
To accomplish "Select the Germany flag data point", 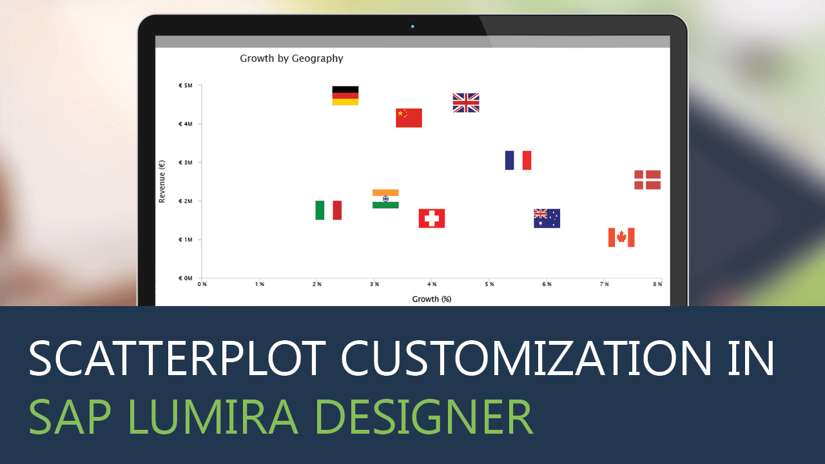I will [345, 95].
